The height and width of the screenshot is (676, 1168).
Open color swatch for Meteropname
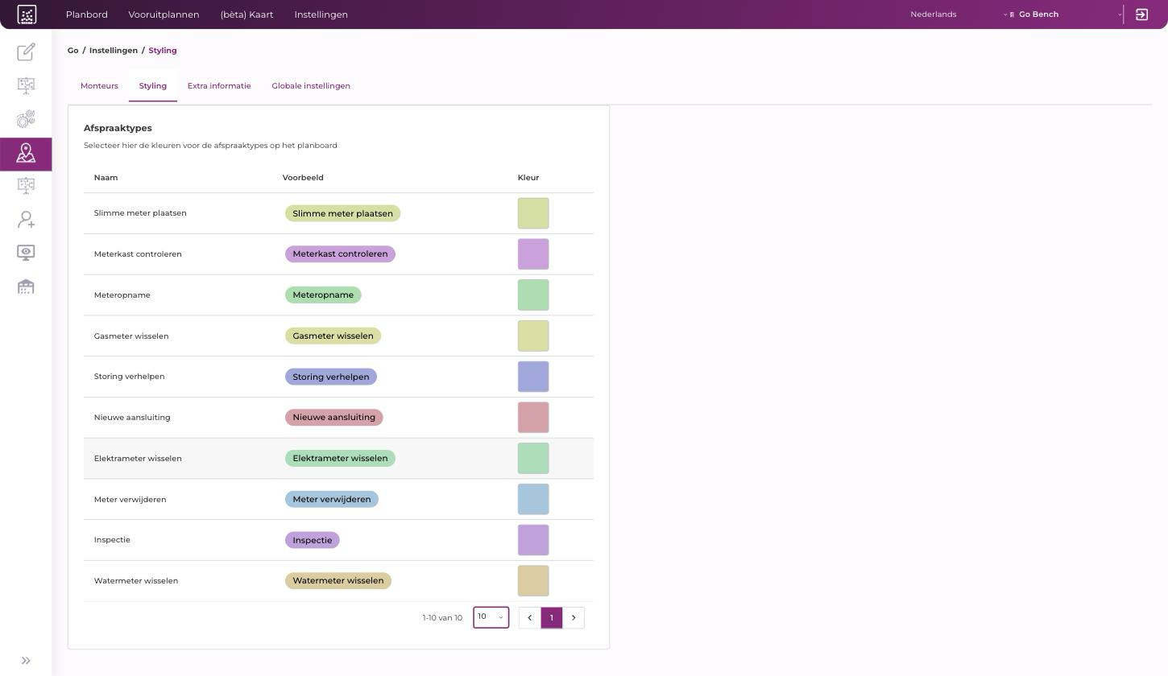pos(533,295)
